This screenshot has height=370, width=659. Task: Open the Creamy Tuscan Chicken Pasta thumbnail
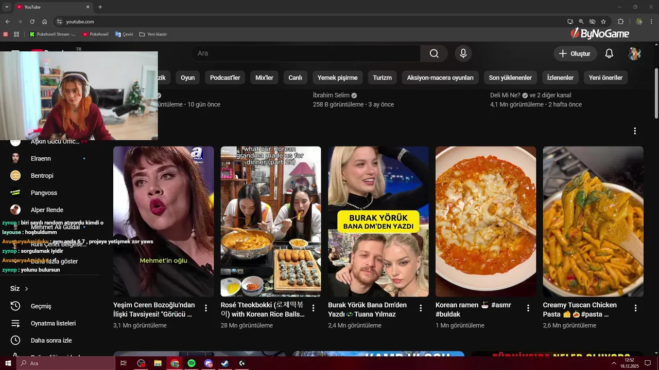tap(593, 221)
